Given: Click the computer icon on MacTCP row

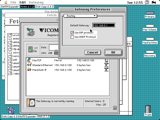Looking at the screenshot, I should (106, 60).
